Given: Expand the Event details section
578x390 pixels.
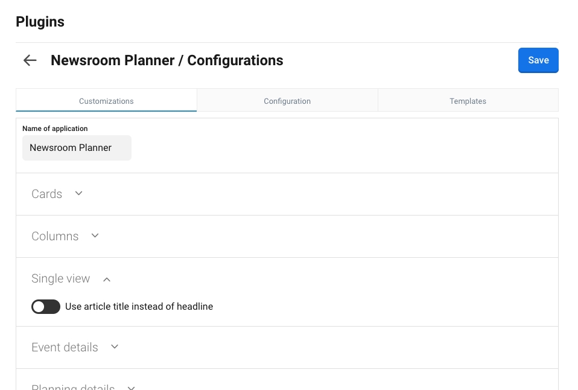Looking at the screenshot, I should pos(65,348).
